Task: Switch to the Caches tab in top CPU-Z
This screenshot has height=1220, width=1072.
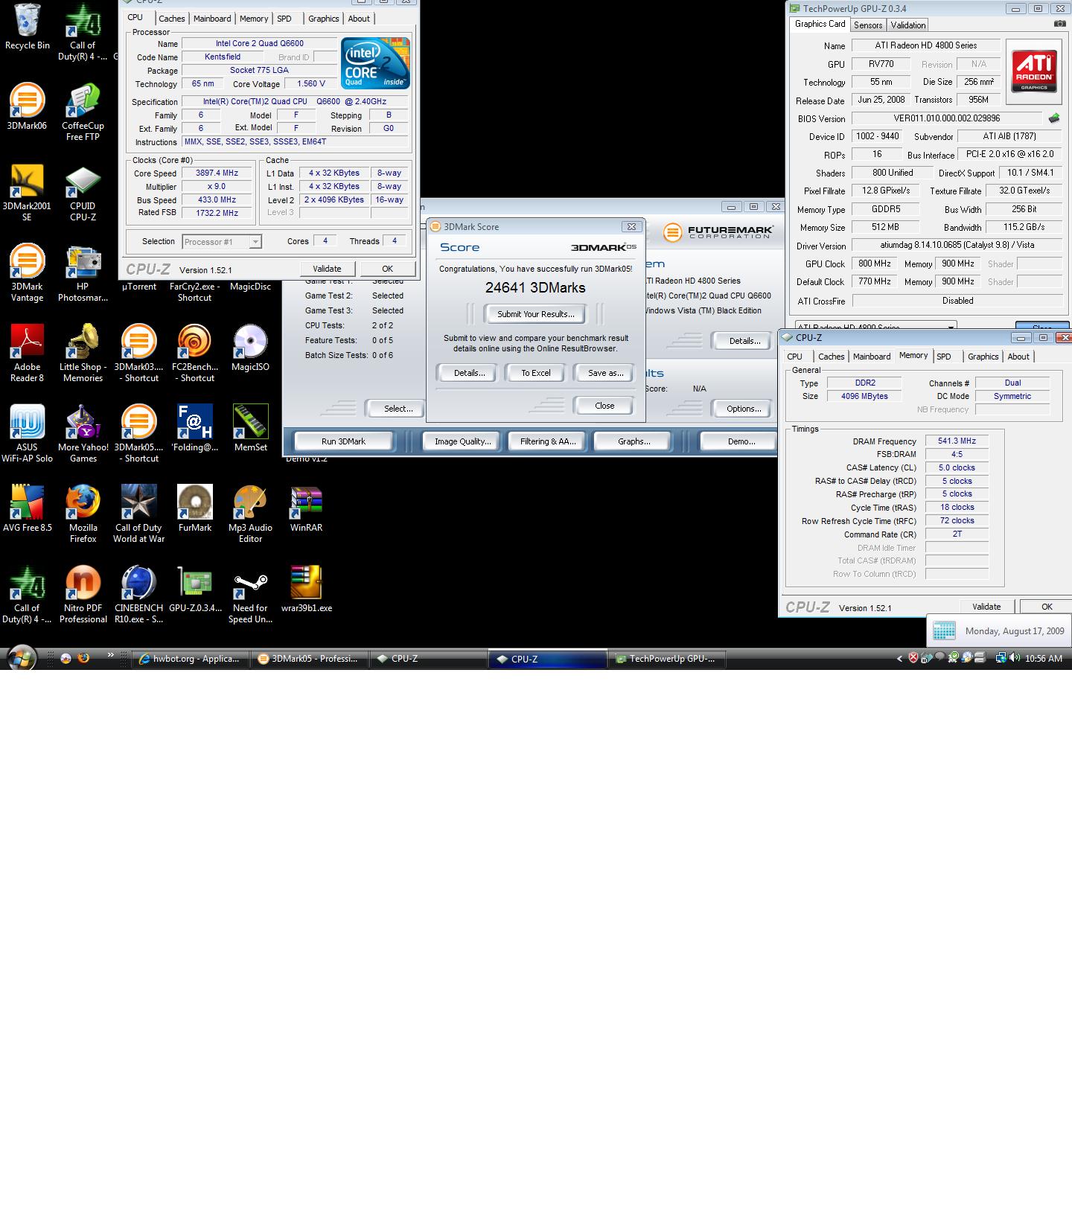Action: coord(171,19)
